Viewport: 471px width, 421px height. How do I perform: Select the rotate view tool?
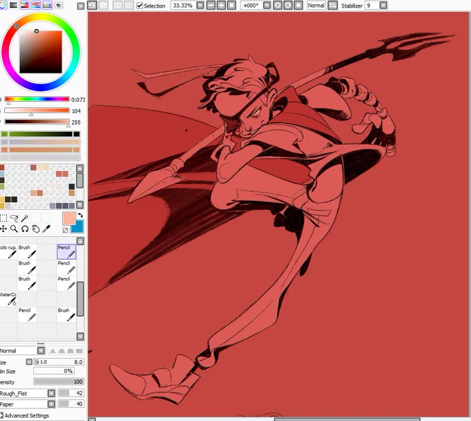pos(25,229)
